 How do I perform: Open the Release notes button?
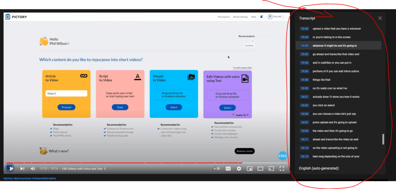pos(244,151)
